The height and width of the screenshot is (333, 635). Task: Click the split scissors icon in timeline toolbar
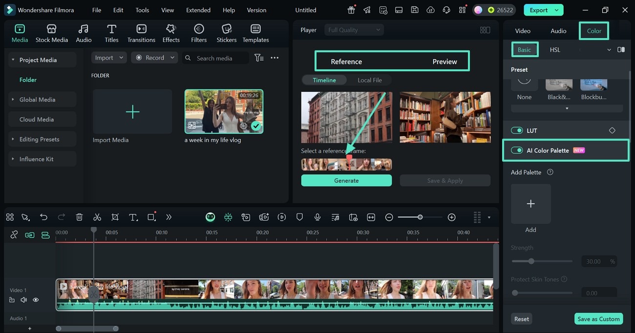pyautogui.click(x=97, y=217)
